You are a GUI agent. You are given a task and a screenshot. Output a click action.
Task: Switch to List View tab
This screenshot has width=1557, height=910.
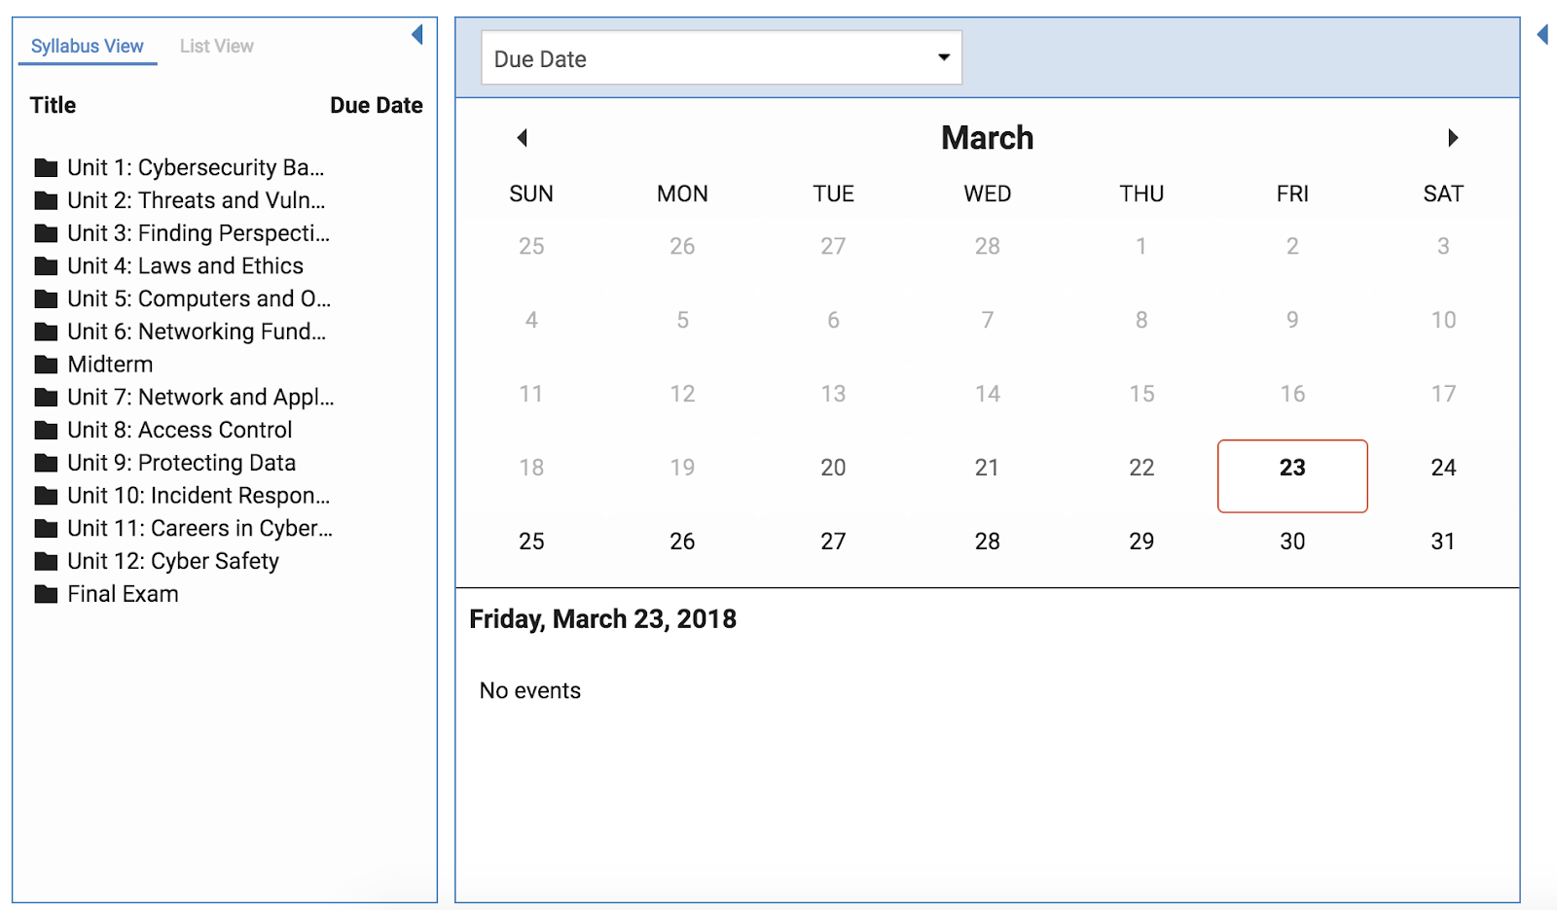coord(216,47)
